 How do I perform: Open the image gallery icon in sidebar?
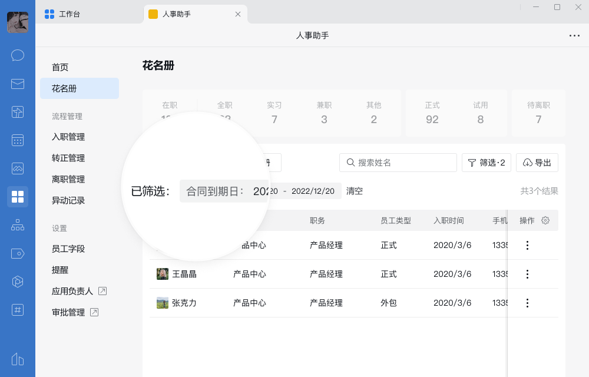click(18, 168)
